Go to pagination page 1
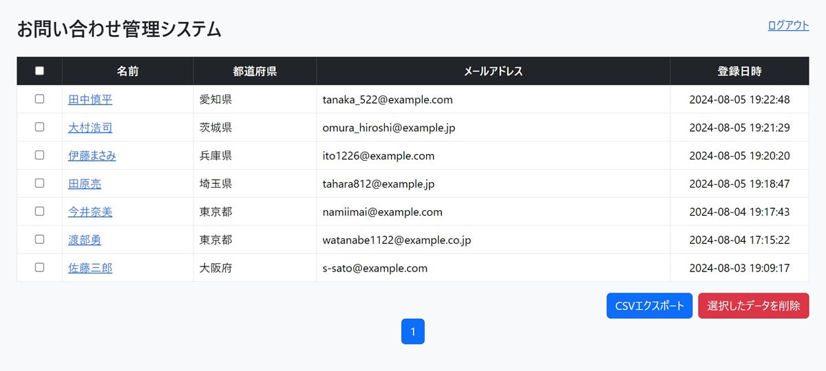Image resolution: width=826 pixels, height=371 pixels. pos(413,332)
